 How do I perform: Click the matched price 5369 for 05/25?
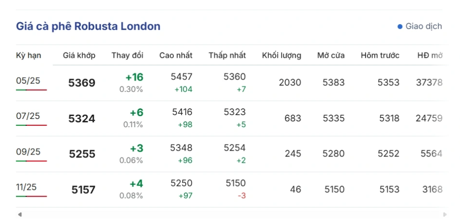click(82, 83)
